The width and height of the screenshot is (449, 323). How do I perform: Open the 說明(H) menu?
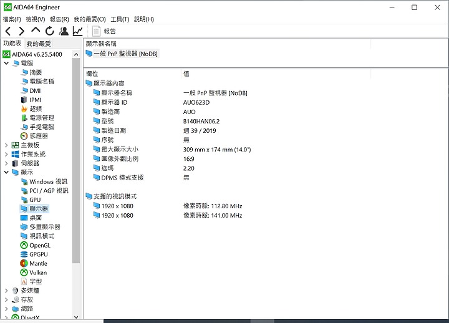pyautogui.click(x=144, y=19)
